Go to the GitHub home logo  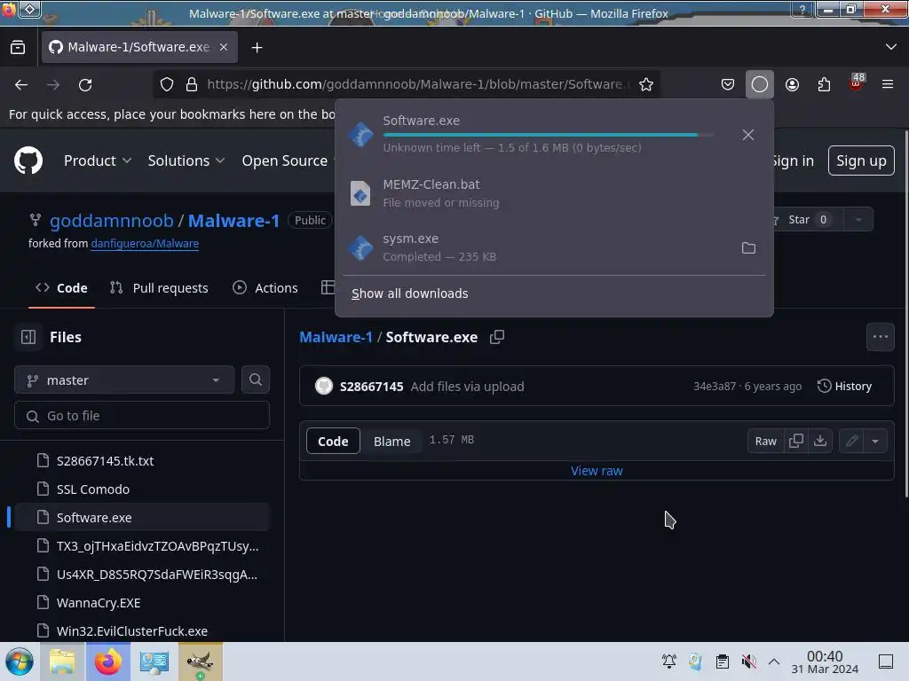28,160
